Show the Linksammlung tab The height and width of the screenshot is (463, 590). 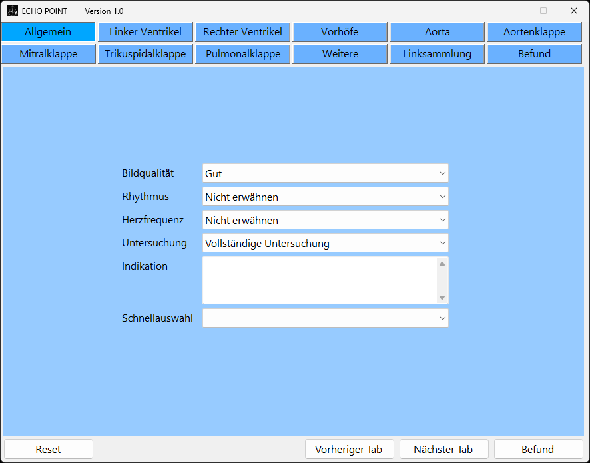(x=437, y=54)
